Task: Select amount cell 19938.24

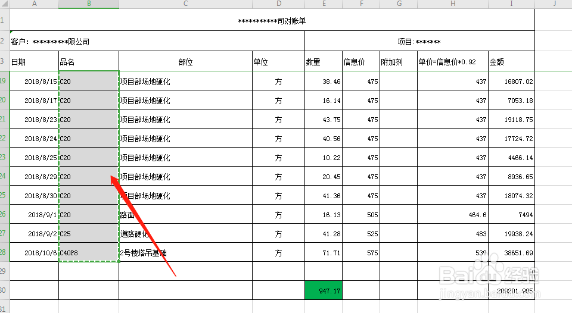Action: point(511,234)
